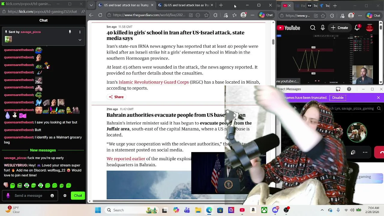Screen dimensions: 384x216
Task: Open Extensions puzzle icon in Guardian window
Action: click(x=215, y=15)
